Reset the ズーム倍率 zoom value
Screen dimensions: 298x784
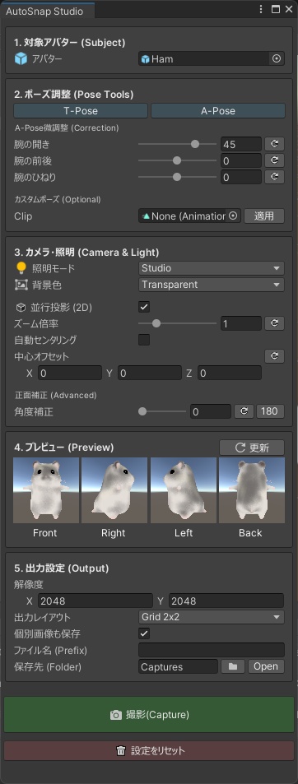click(x=274, y=323)
